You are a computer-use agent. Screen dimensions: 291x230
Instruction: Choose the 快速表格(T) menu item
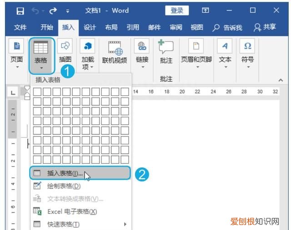click(x=81, y=224)
